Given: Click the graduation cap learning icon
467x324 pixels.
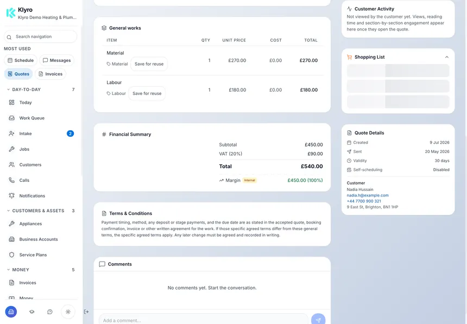Looking at the screenshot, I should (31, 312).
